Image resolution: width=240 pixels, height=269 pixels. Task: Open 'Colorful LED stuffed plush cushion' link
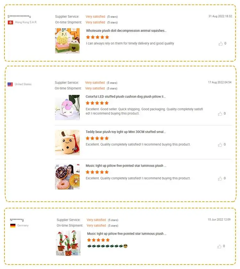[126, 97]
